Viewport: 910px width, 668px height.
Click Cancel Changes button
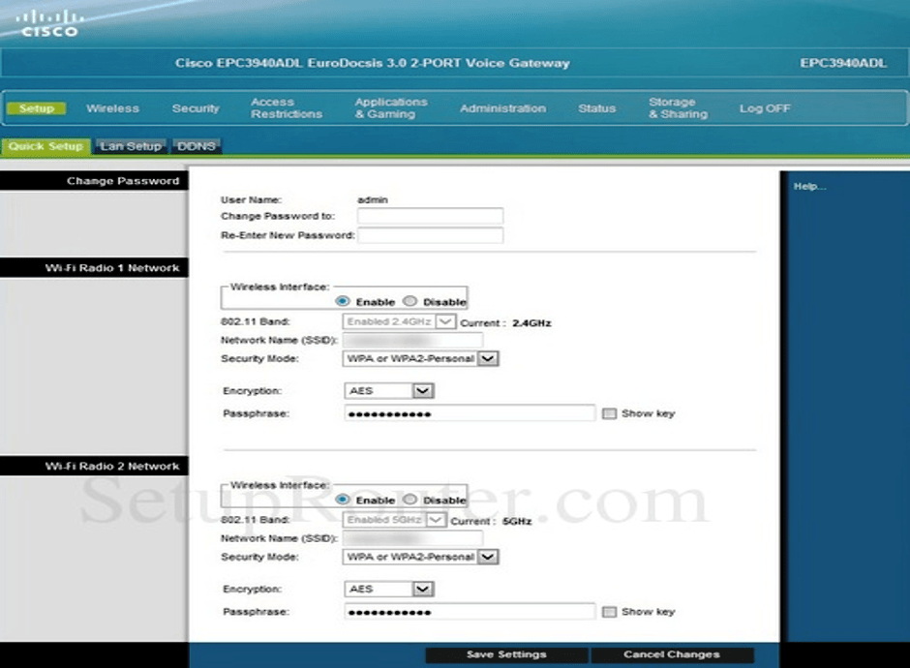tap(672, 654)
